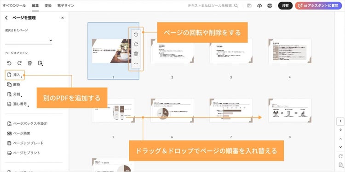This screenshot has width=345, height=172.
Task: Click the 共有 button
Action: tap(285, 6)
